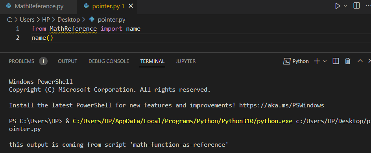
Task: Split the editor to the right
Action: [x=356, y=6]
